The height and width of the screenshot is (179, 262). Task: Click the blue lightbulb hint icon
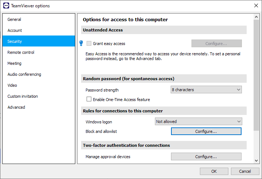[x=81, y=43]
